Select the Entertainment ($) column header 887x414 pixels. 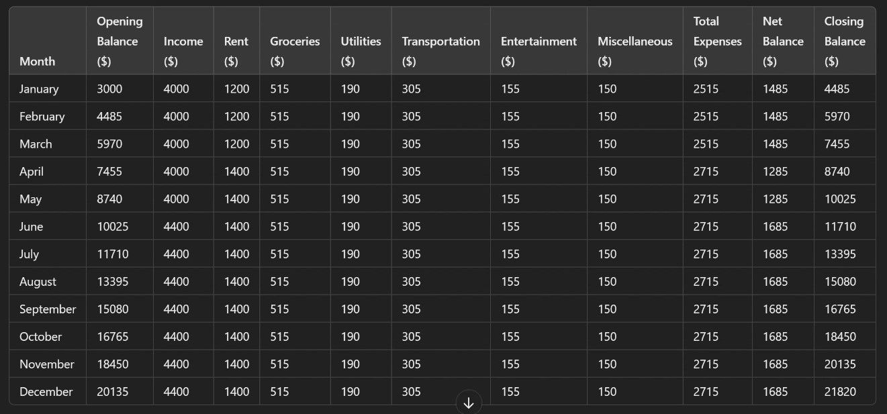539,51
